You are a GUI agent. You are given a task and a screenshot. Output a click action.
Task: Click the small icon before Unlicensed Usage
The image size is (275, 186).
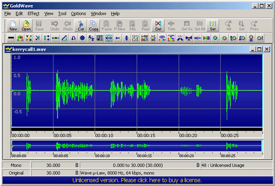198,165
